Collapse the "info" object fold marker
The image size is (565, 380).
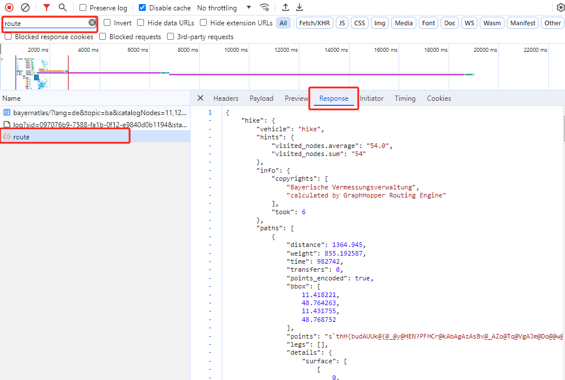(x=210, y=170)
